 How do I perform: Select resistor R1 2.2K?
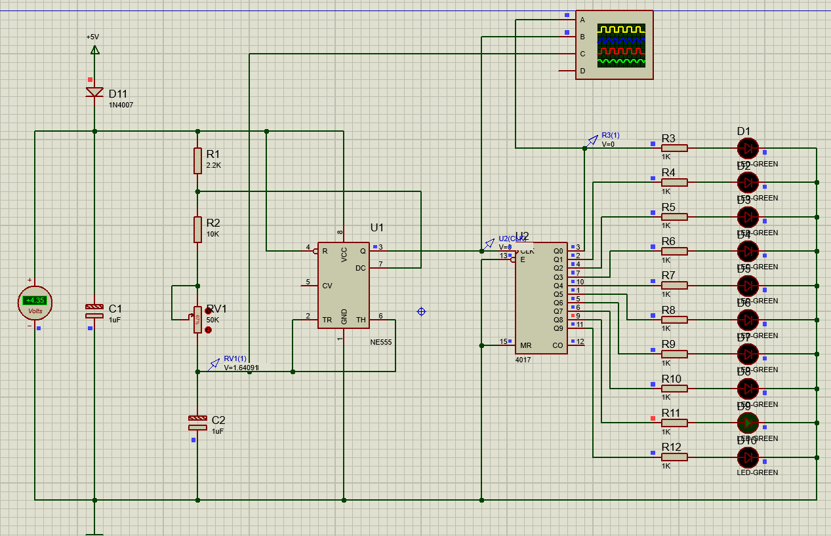(197, 161)
